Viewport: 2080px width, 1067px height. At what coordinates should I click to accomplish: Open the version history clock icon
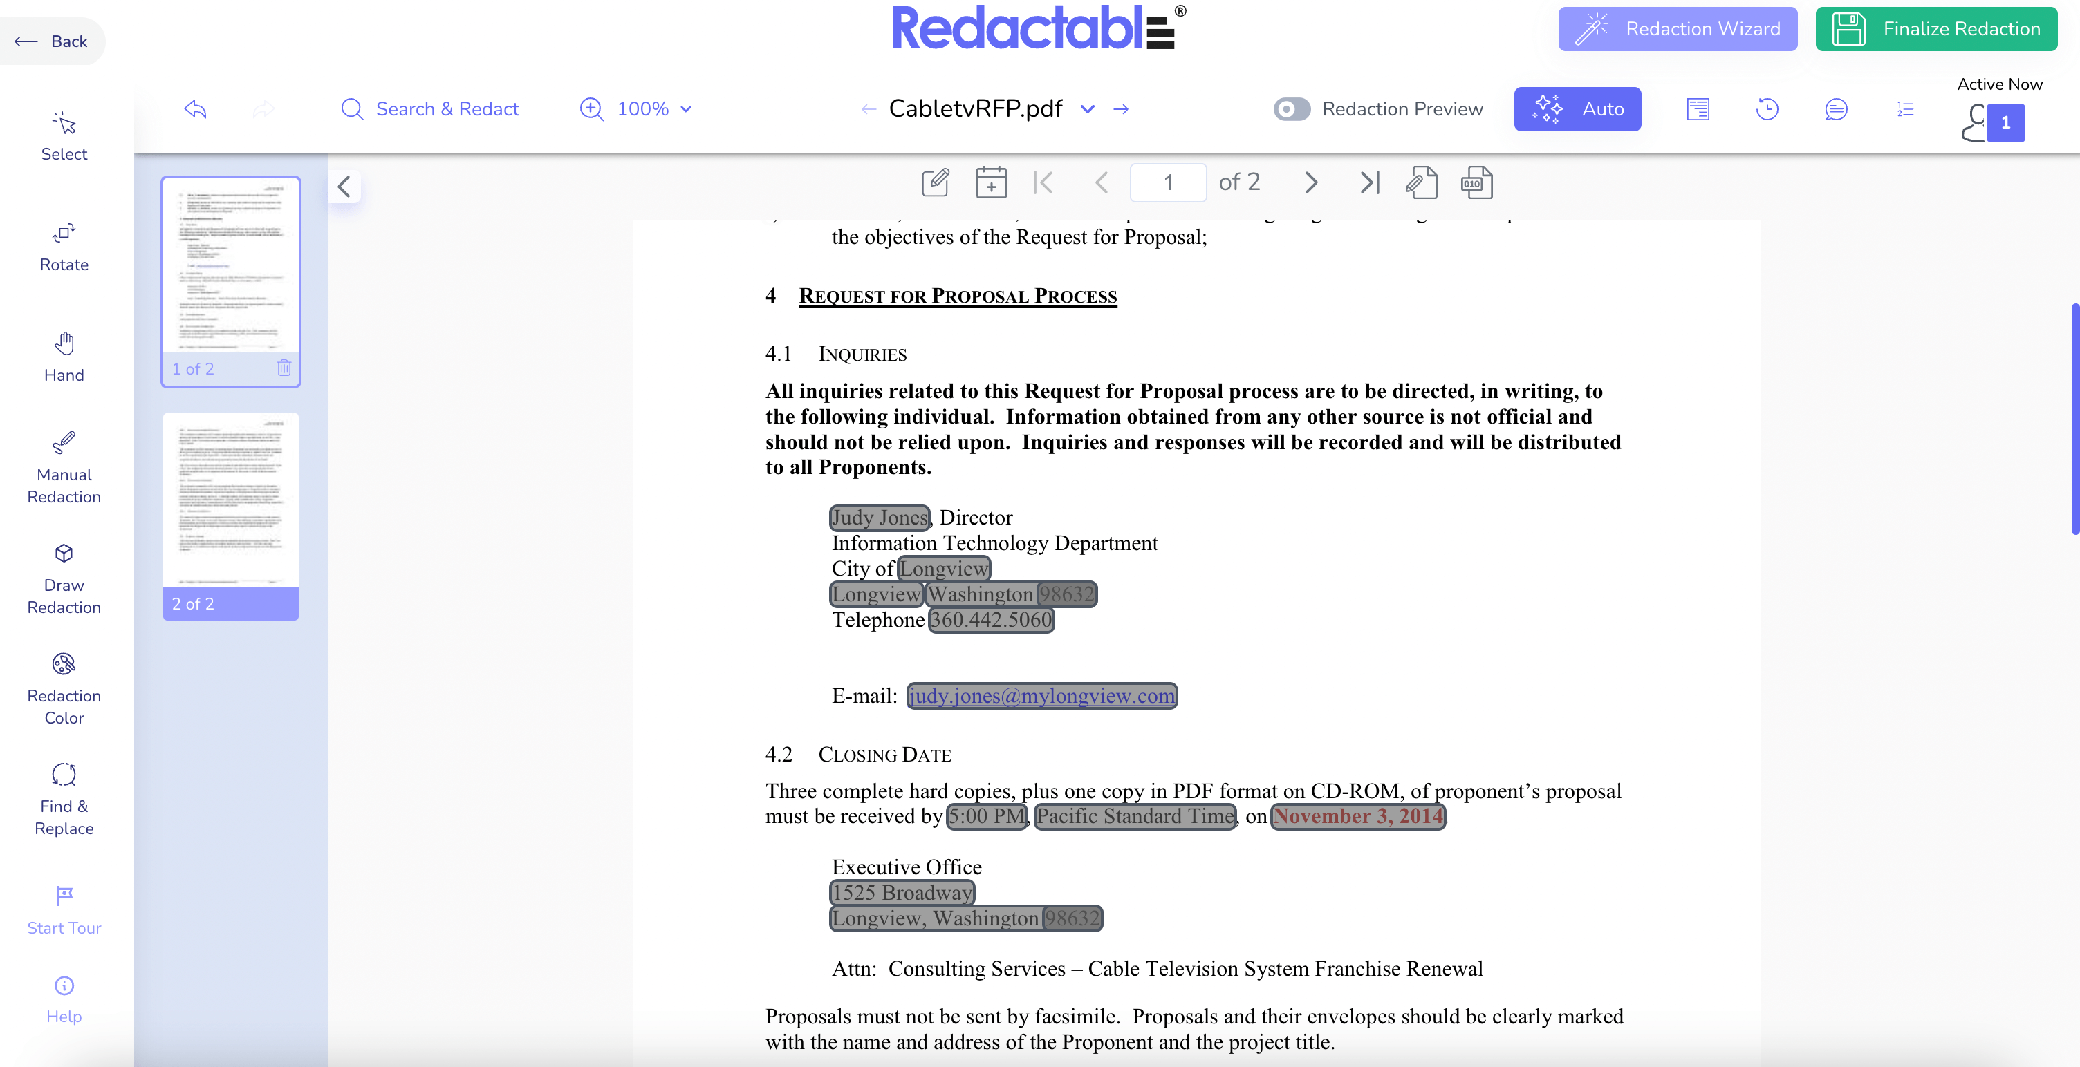(1767, 109)
